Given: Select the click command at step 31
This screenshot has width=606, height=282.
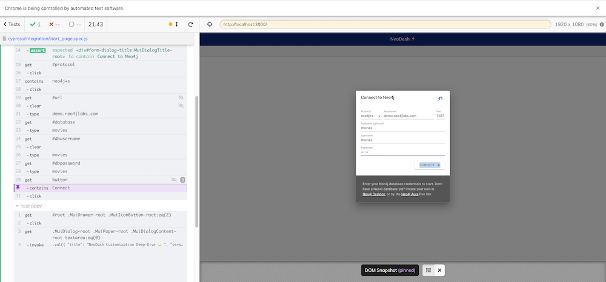Looking at the screenshot, I should tap(101, 196).
